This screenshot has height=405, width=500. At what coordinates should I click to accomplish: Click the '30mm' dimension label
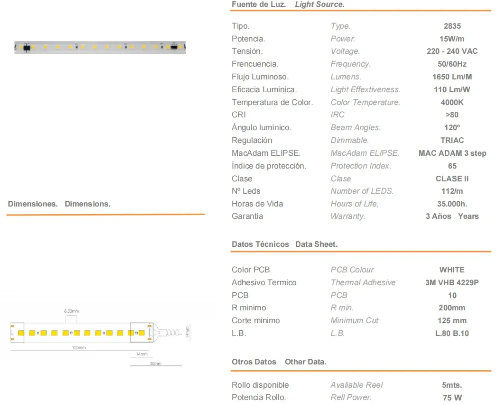click(x=156, y=364)
